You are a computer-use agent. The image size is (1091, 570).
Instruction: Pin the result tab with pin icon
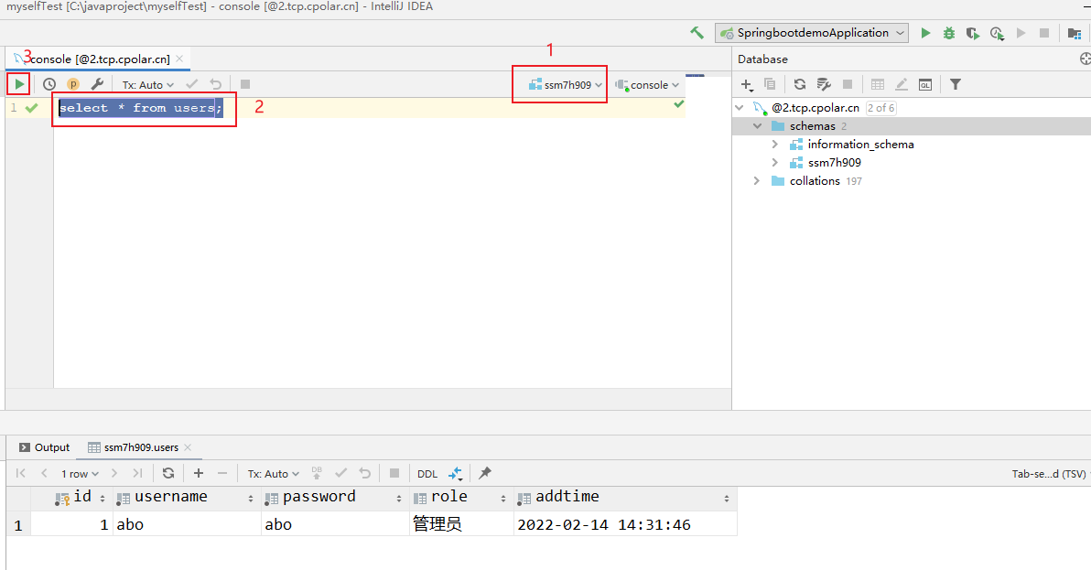click(485, 473)
